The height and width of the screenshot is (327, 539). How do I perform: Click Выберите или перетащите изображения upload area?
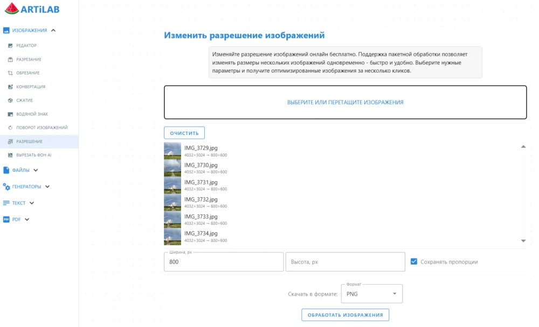tap(345, 102)
